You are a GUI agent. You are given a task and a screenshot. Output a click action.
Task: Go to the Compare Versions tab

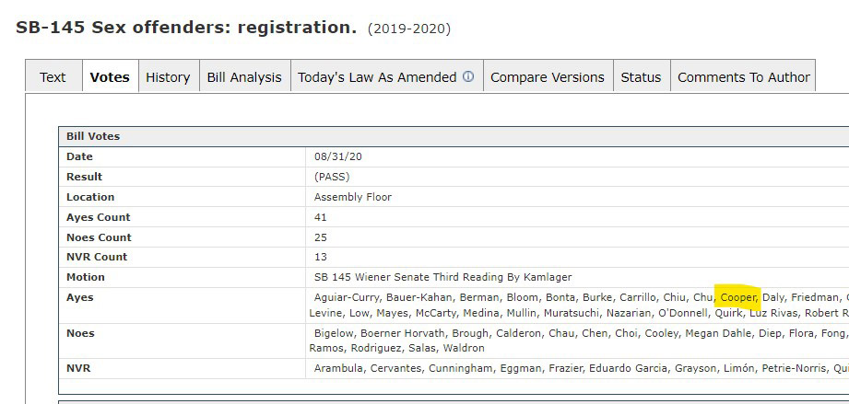pyautogui.click(x=548, y=77)
